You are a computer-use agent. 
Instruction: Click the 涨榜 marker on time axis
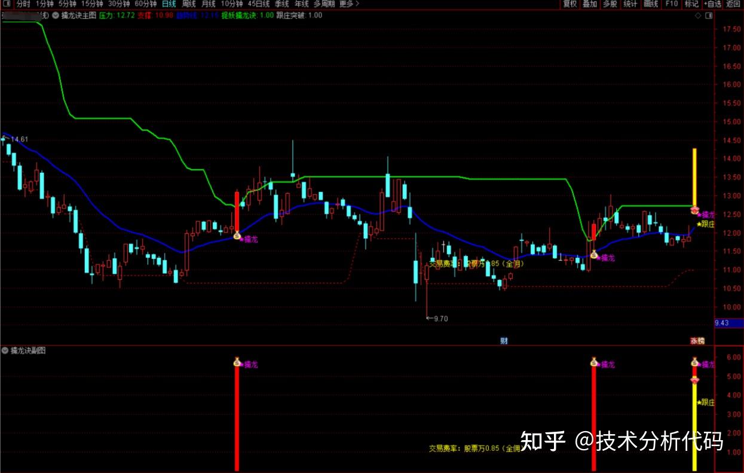(697, 341)
